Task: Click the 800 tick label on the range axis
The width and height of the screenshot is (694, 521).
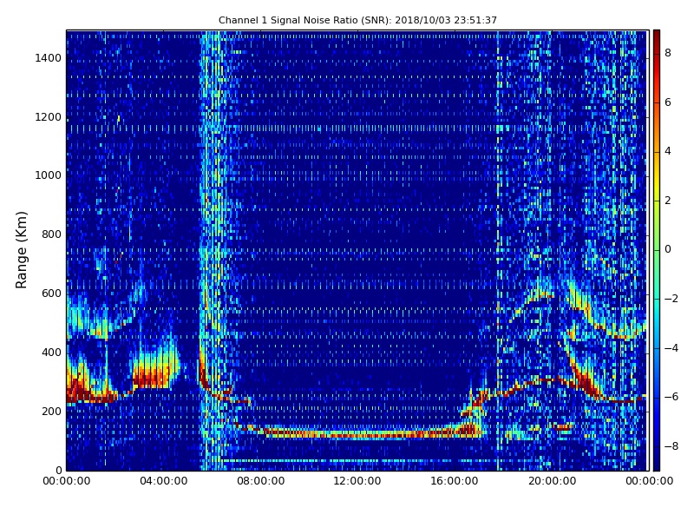Action: [x=51, y=234]
